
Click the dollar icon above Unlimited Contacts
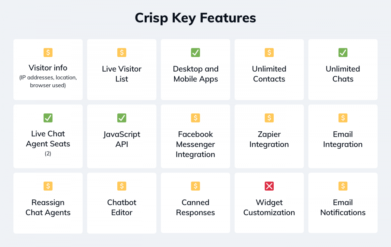[269, 52]
